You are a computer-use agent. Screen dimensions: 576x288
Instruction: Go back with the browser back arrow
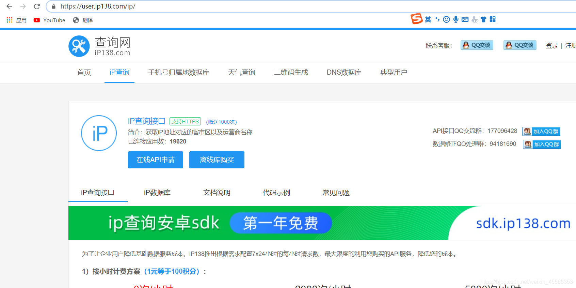tap(9, 6)
